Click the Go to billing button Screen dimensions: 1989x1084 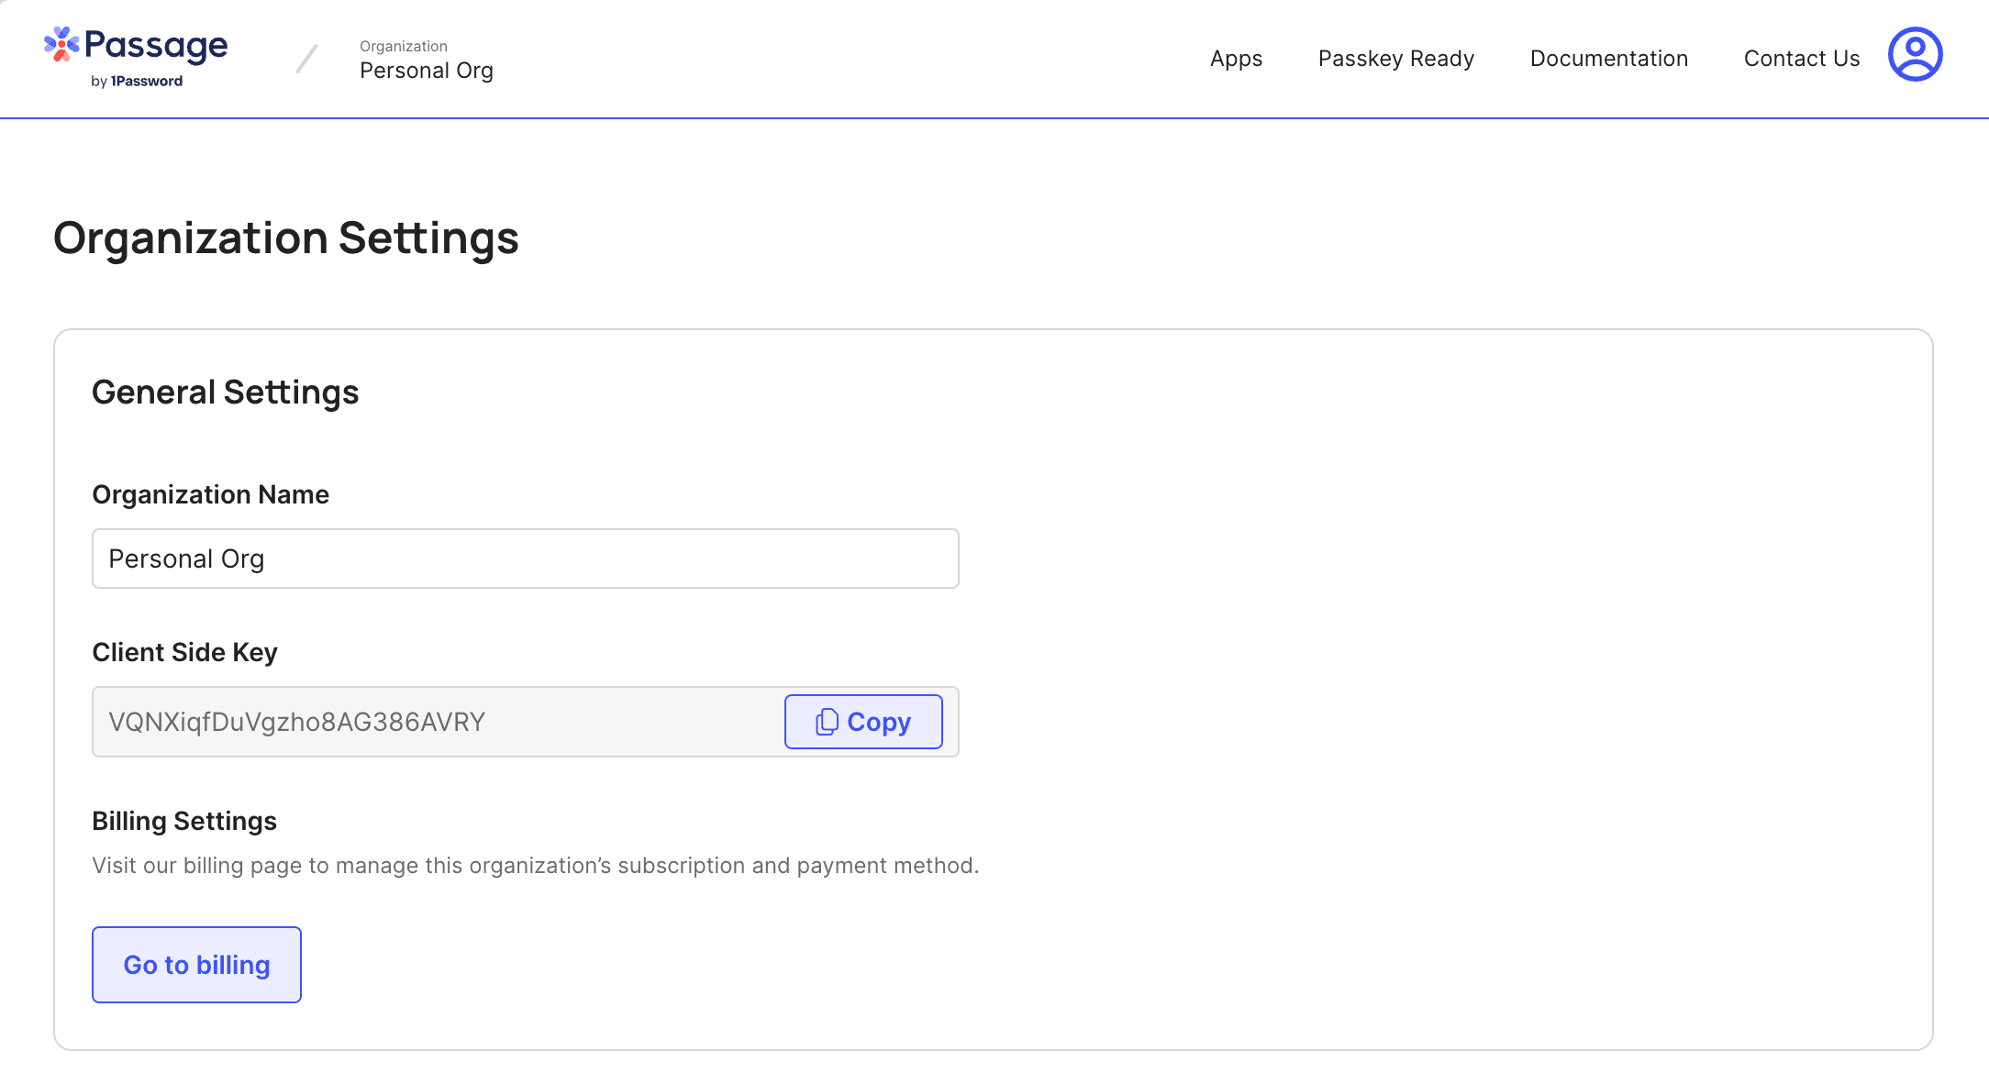(195, 964)
